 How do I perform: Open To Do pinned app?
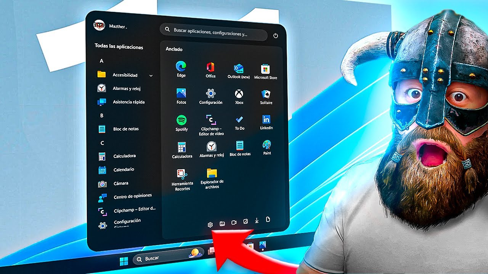coord(239,123)
